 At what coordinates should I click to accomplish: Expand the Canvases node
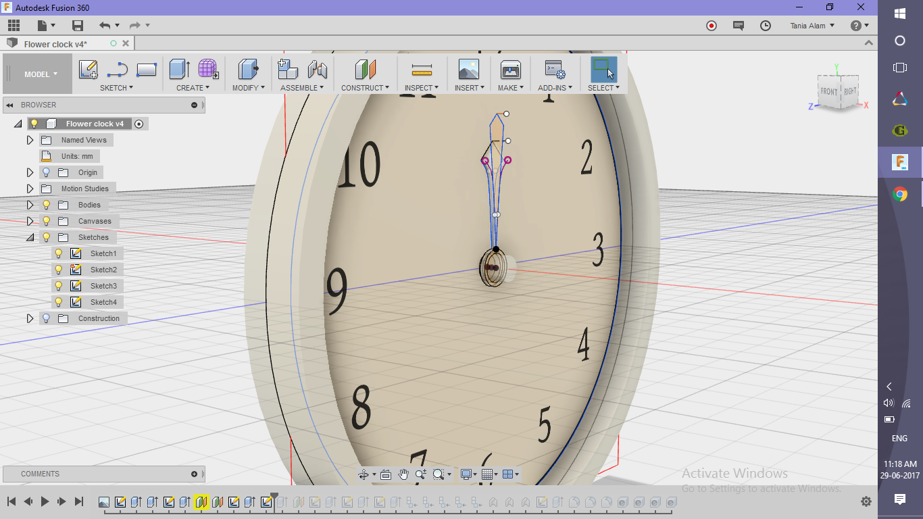30,221
